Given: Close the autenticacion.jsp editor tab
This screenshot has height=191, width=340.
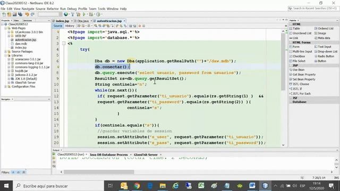Looking at the screenshot, I should coord(124,21).
